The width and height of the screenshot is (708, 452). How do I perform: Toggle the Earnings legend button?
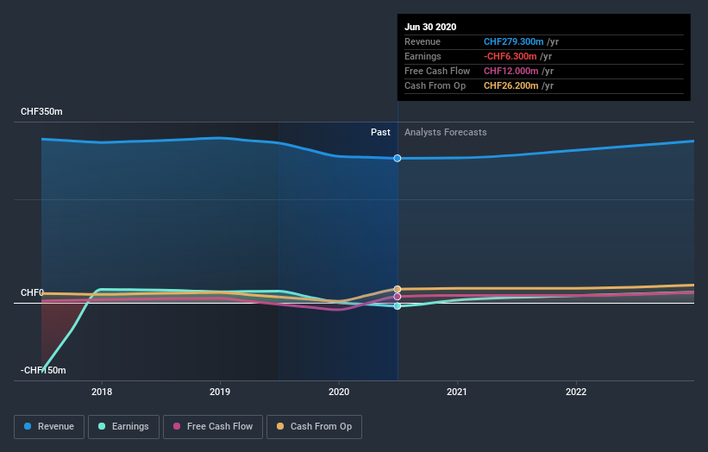pos(123,427)
